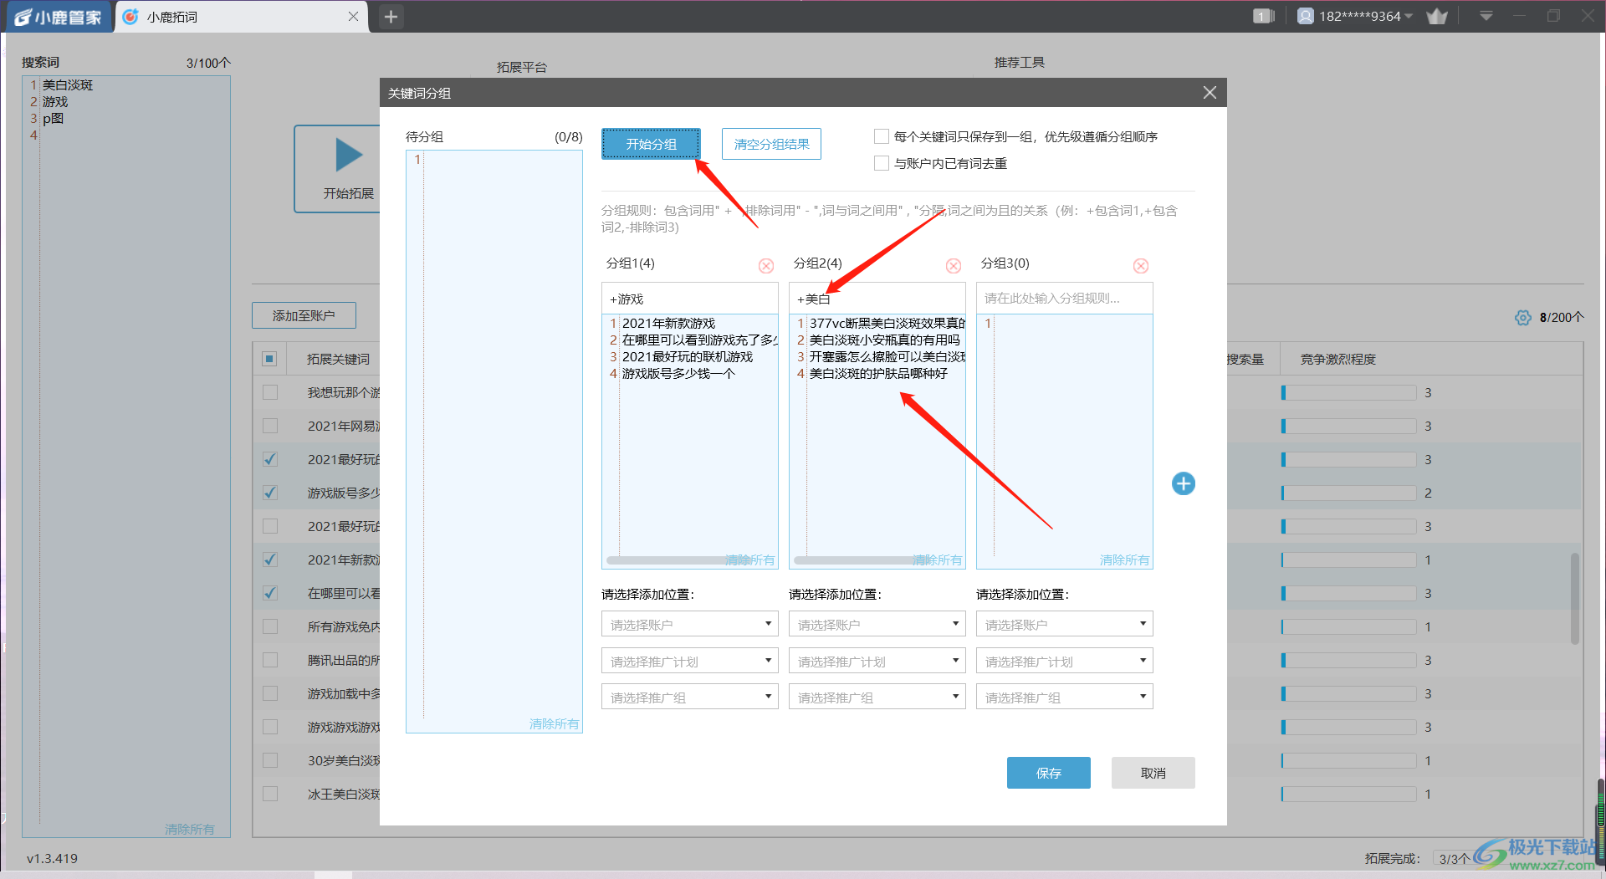Click the 分组2 rule field containing +美白
1606x879 pixels.
(x=877, y=299)
